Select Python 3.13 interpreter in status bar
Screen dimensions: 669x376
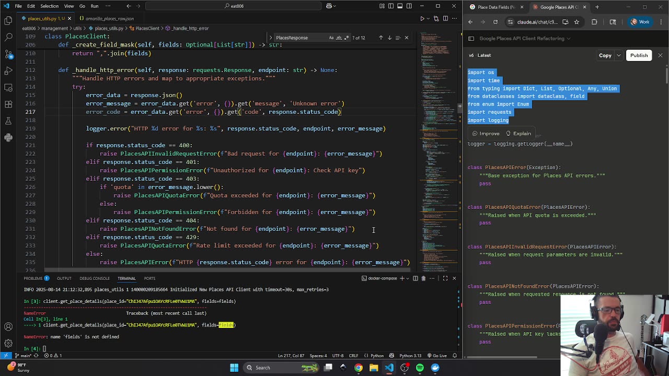click(410, 356)
